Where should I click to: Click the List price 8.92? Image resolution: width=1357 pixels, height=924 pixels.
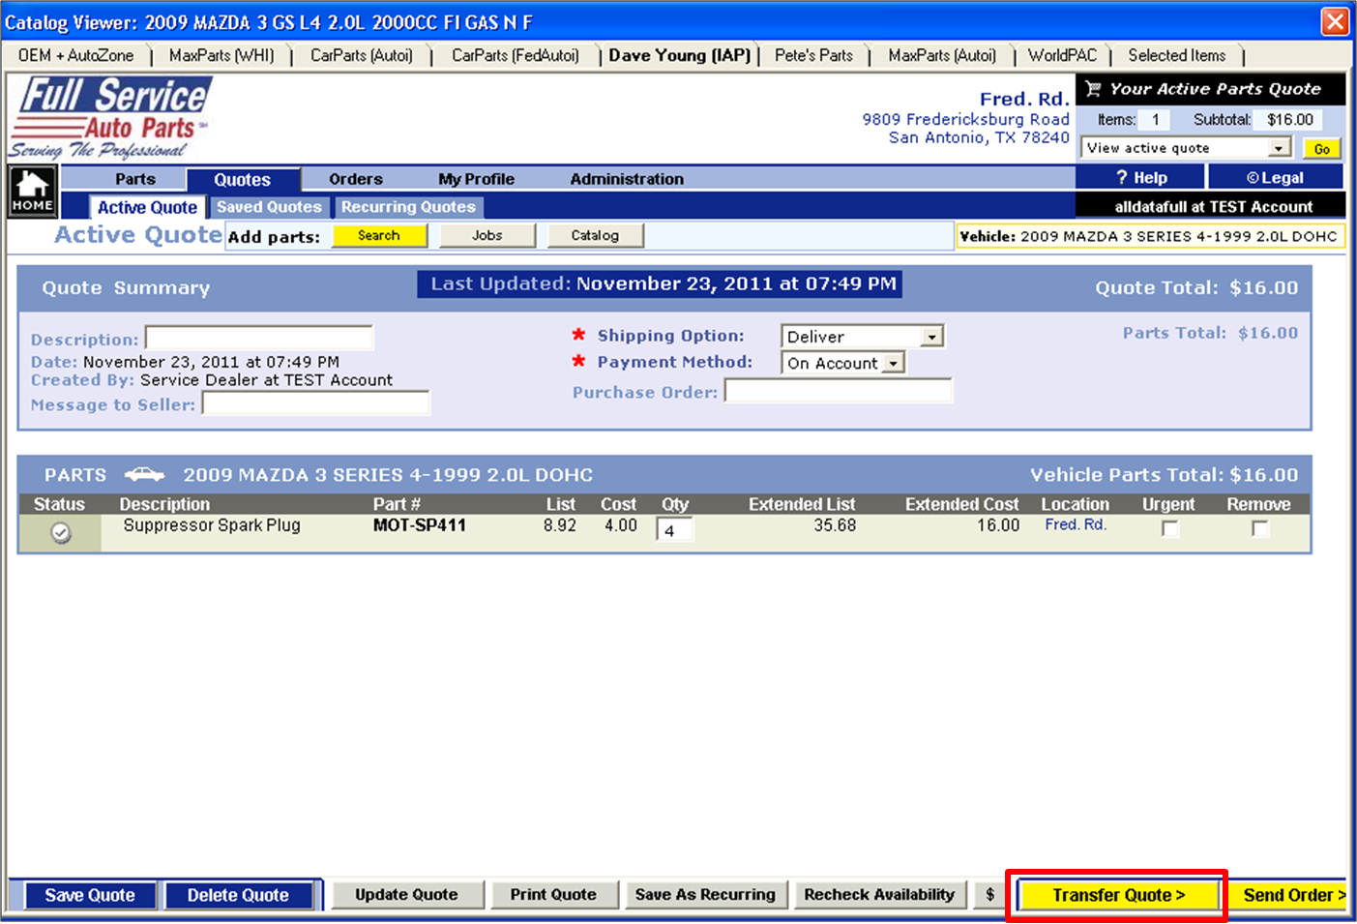tap(560, 525)
